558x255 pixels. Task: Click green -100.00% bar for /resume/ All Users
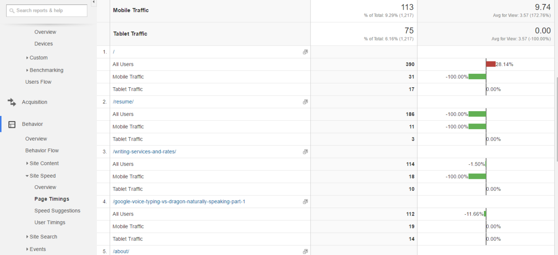(x=477, y=114)
